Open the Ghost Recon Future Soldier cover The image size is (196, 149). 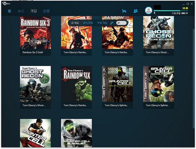(158, 32)
